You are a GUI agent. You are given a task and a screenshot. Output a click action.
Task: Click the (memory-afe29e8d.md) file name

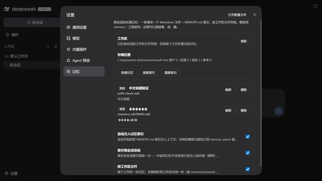coord(134,114)
